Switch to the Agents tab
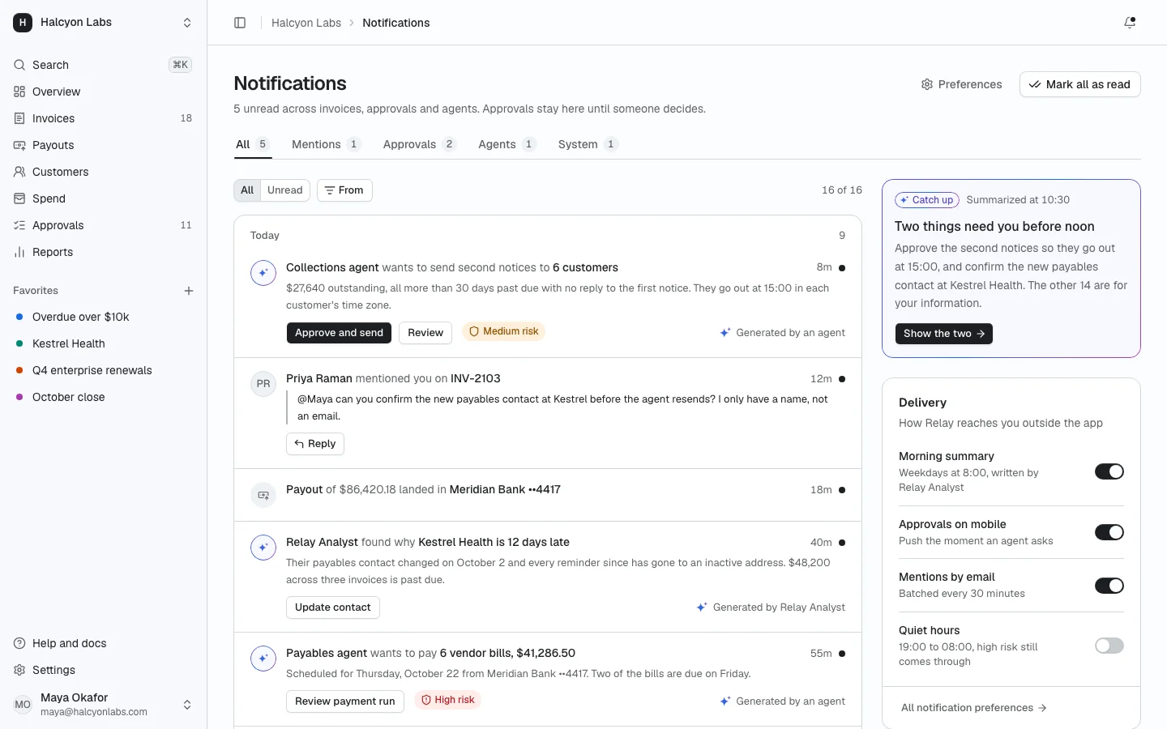The image size is (1167, 729). (x=507, y=144)
